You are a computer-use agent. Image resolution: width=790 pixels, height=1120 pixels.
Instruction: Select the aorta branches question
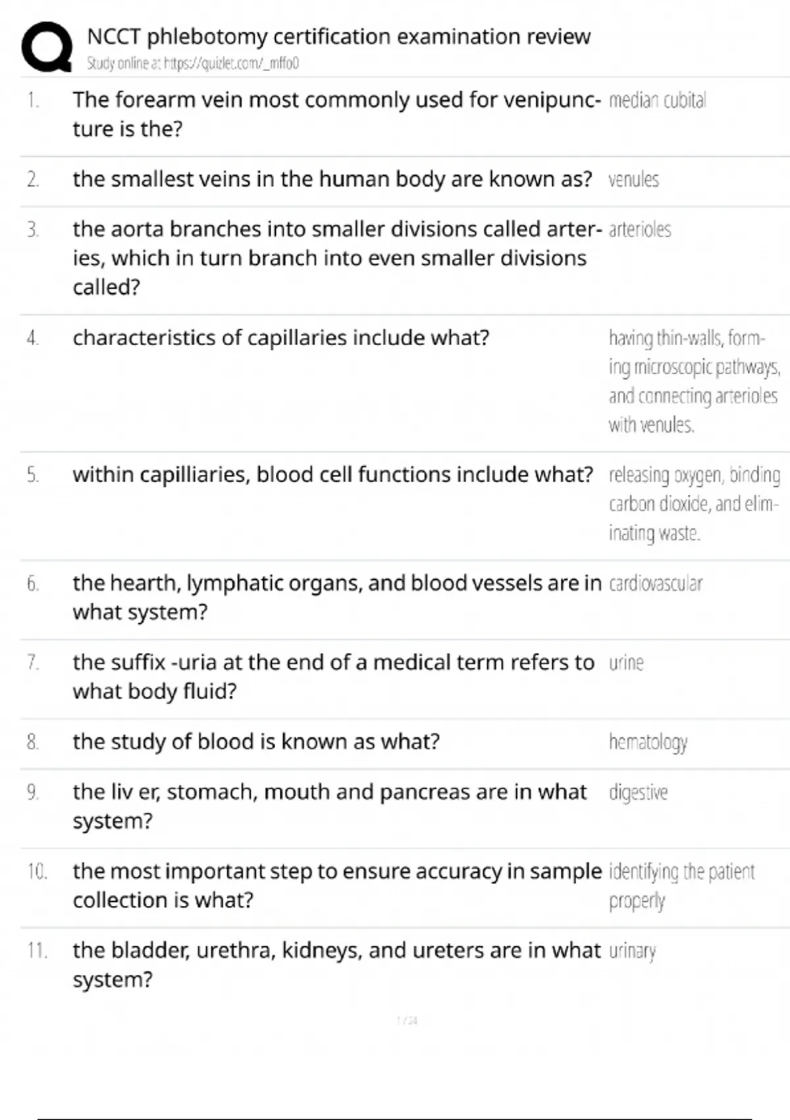click(329, 258)
